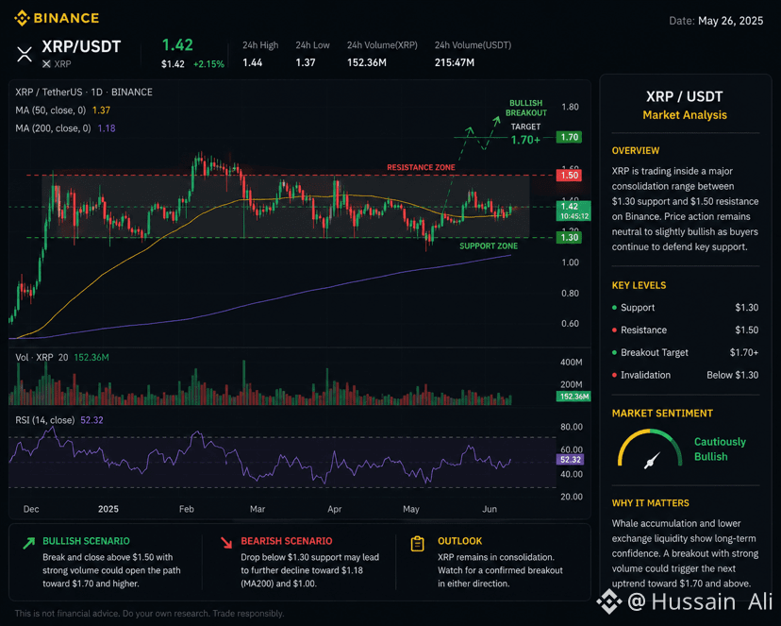Click the Invalidation Below $1.30 row
This screenshot has height=626, width=781.
tap(686, 375)
